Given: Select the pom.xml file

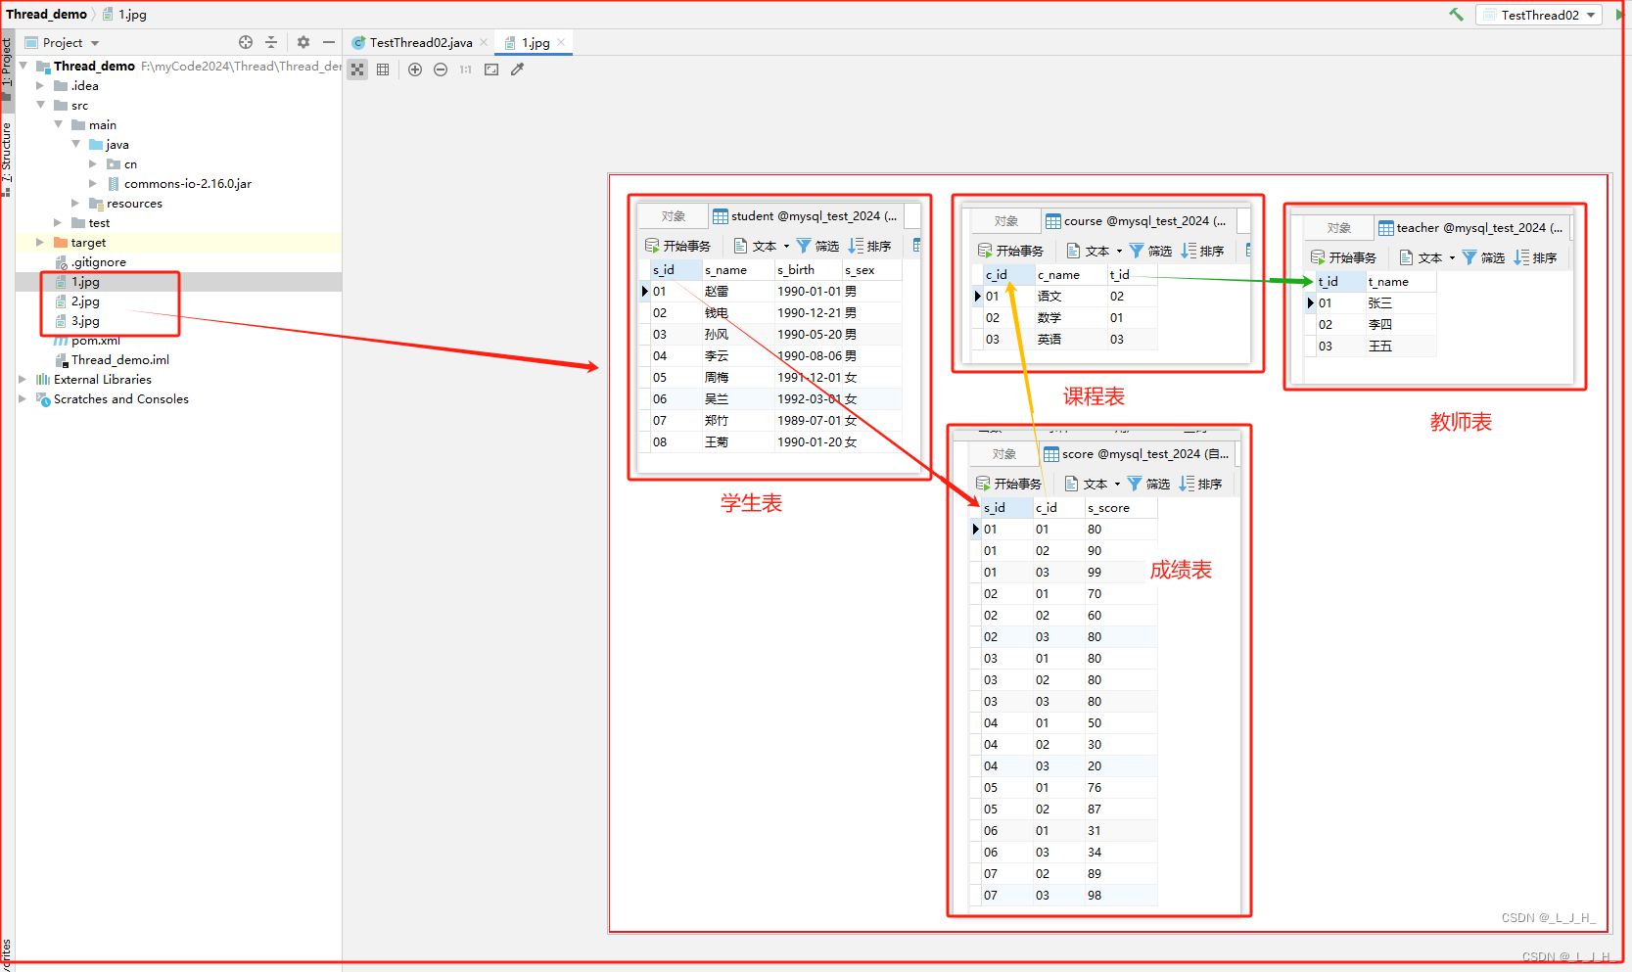Looking at the screenshot, I should (95, 340).
